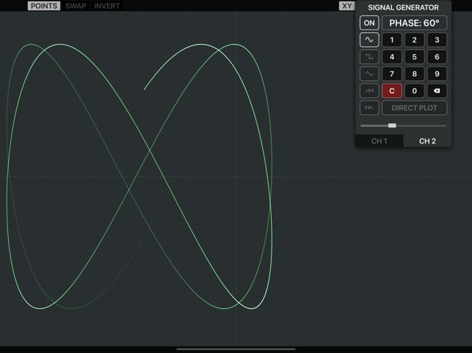Clear entry with red C button
The image size is (472, 353).
pos(392,91)
